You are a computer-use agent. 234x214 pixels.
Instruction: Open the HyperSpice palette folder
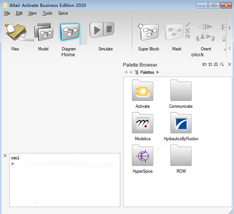[x=142, y=156]
